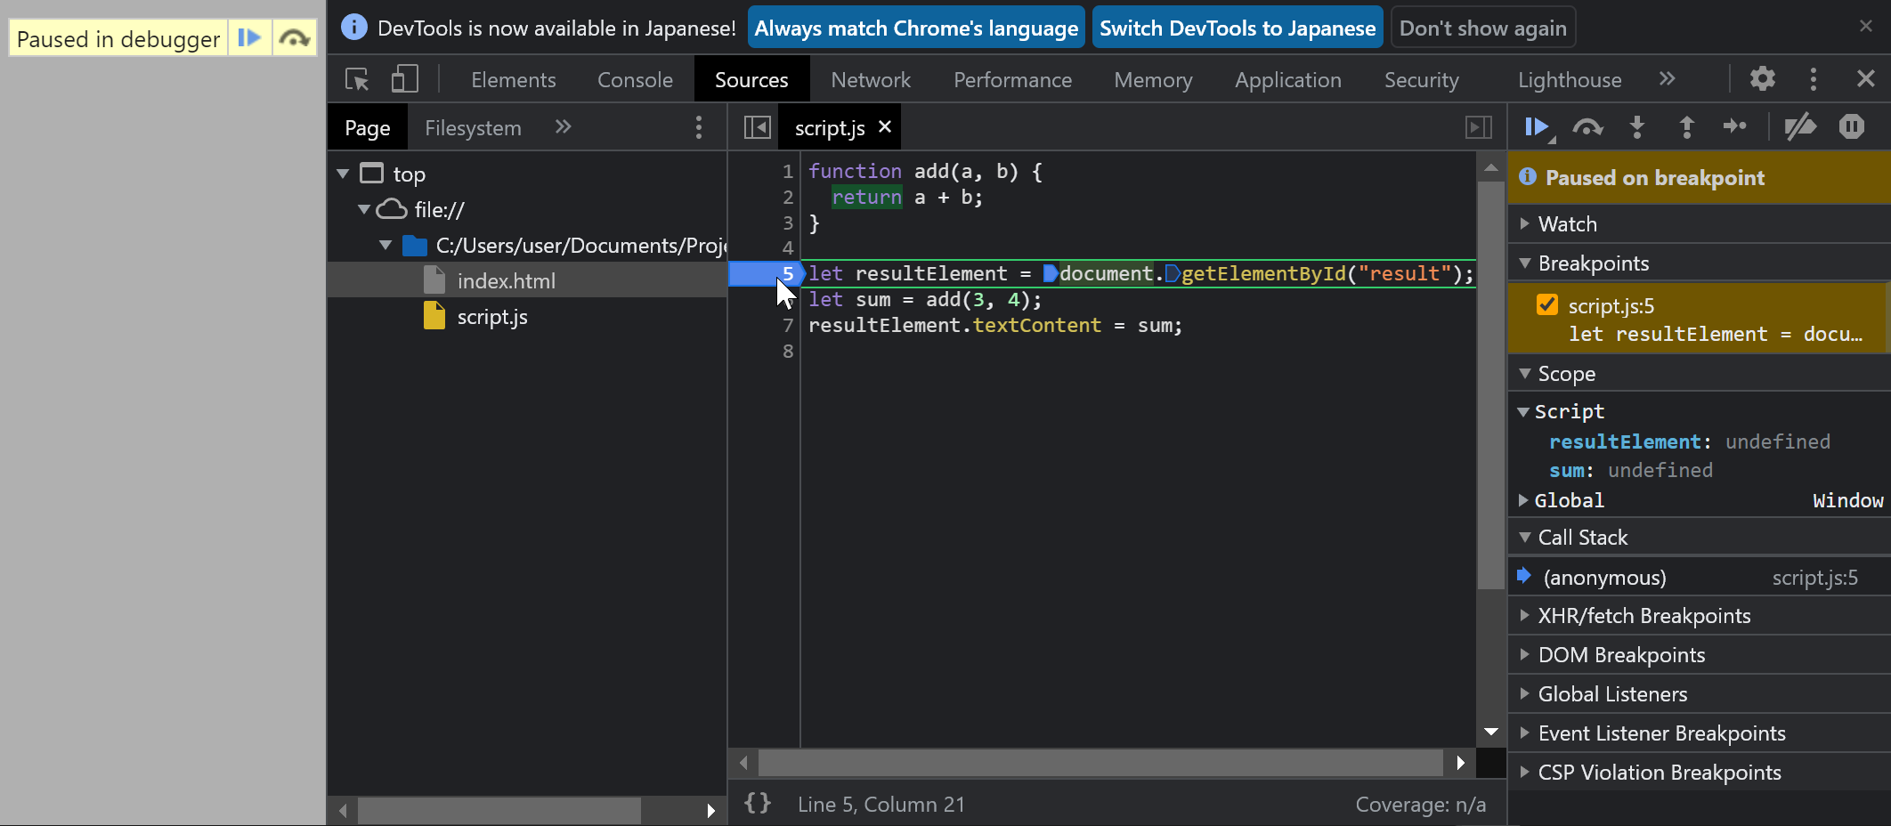Toggle pause on exceptions button

pos(1852,127)
